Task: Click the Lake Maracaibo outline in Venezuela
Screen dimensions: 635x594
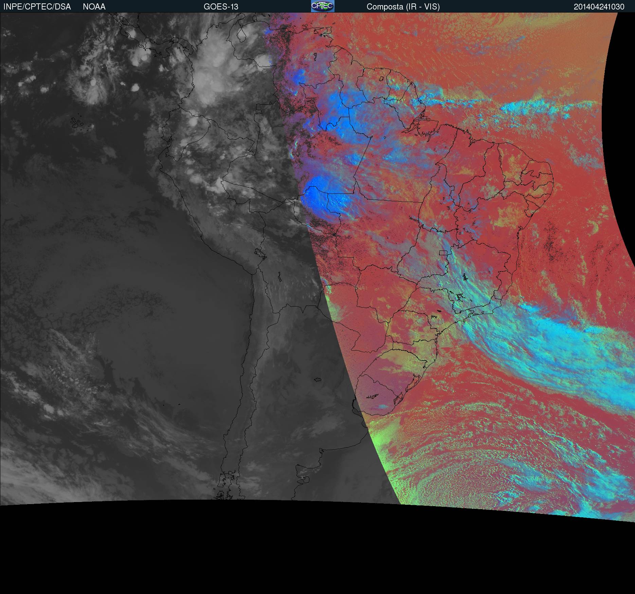Action: (x=241, y=35)
